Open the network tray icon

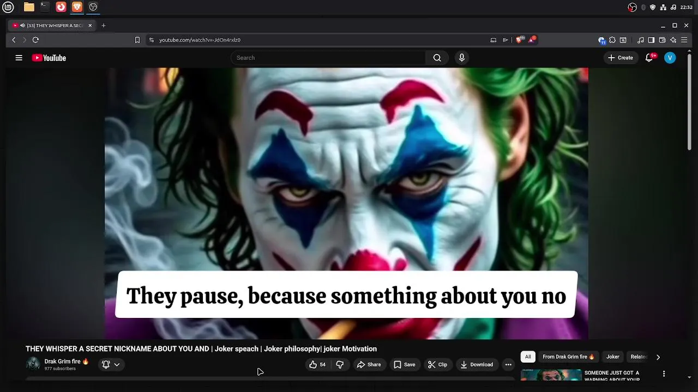(663, 7)
